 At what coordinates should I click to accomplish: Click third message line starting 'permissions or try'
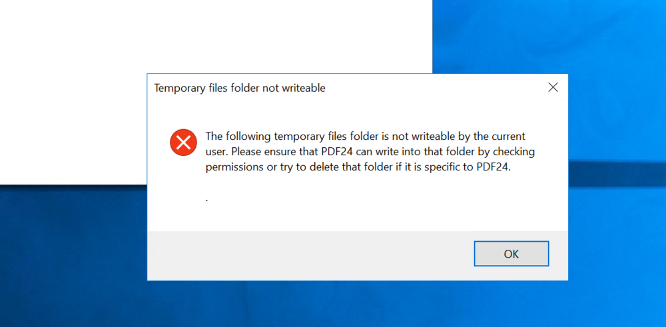[358, 167]
